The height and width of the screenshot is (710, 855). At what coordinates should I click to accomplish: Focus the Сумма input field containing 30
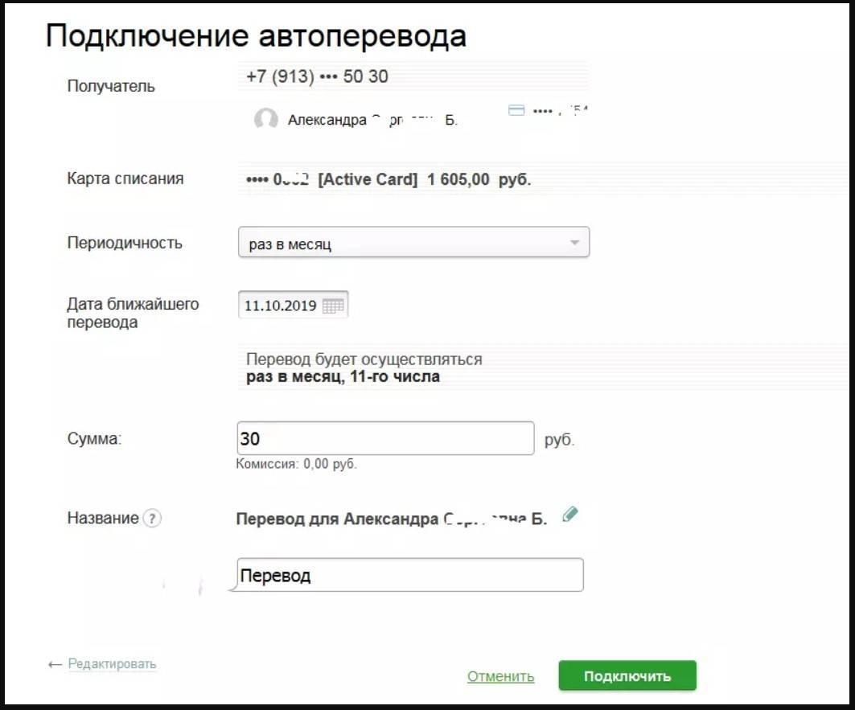[x=385, y=439]
